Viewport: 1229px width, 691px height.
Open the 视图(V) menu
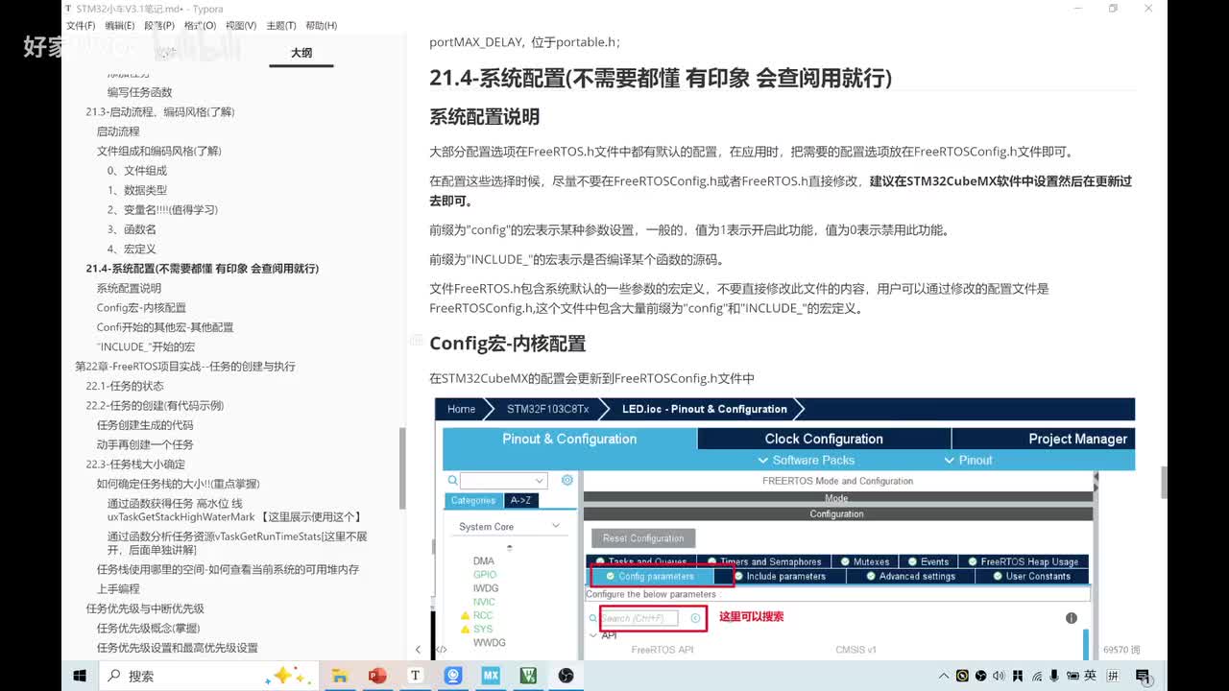pyautogui.click(x=240, y=26)
